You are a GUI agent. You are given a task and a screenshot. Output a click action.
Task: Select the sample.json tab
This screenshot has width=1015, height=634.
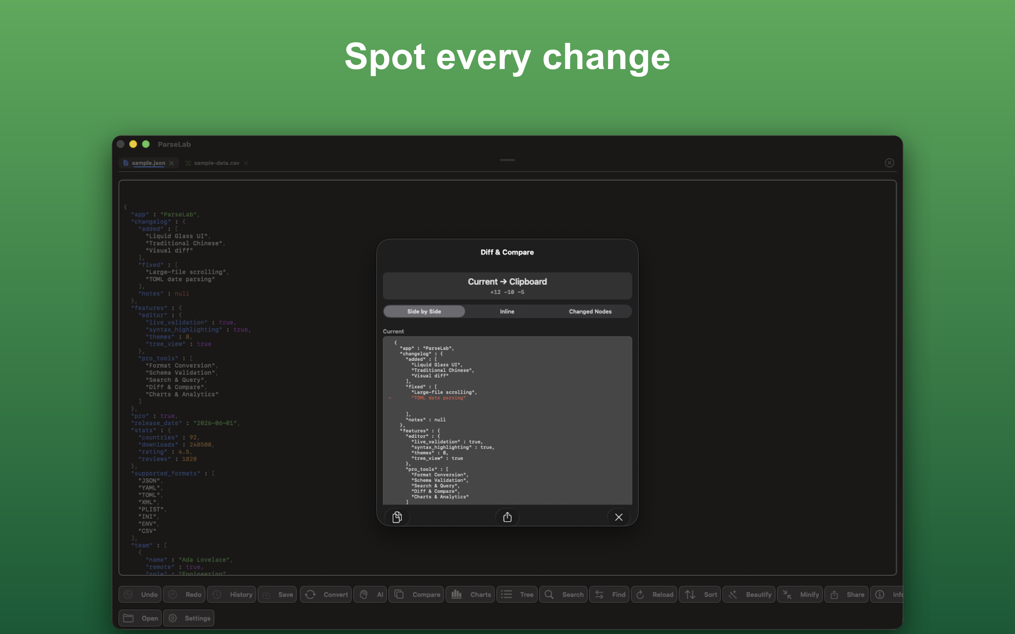point(148,163)
